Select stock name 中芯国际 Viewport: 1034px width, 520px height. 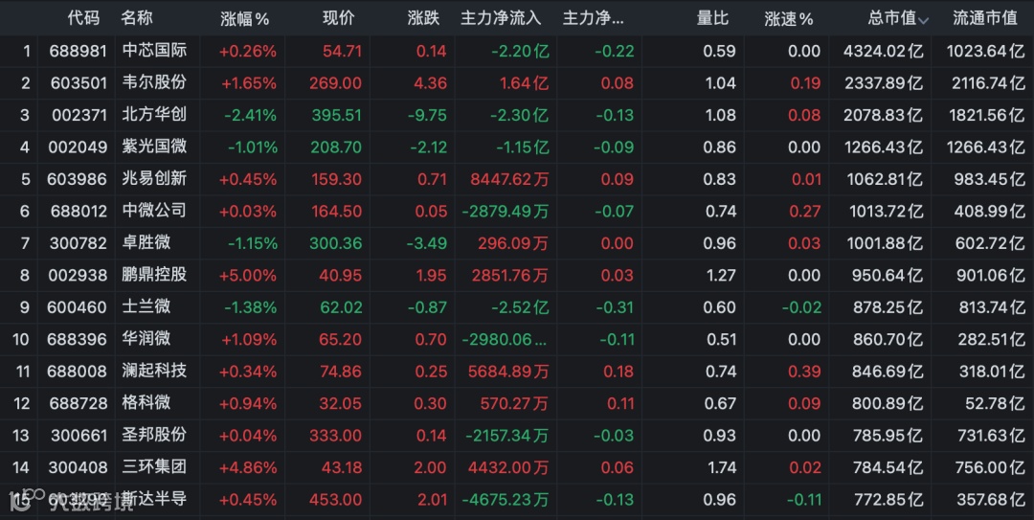coord(154,51)
